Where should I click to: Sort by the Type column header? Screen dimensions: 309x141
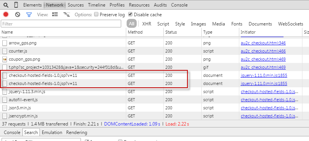220,32
